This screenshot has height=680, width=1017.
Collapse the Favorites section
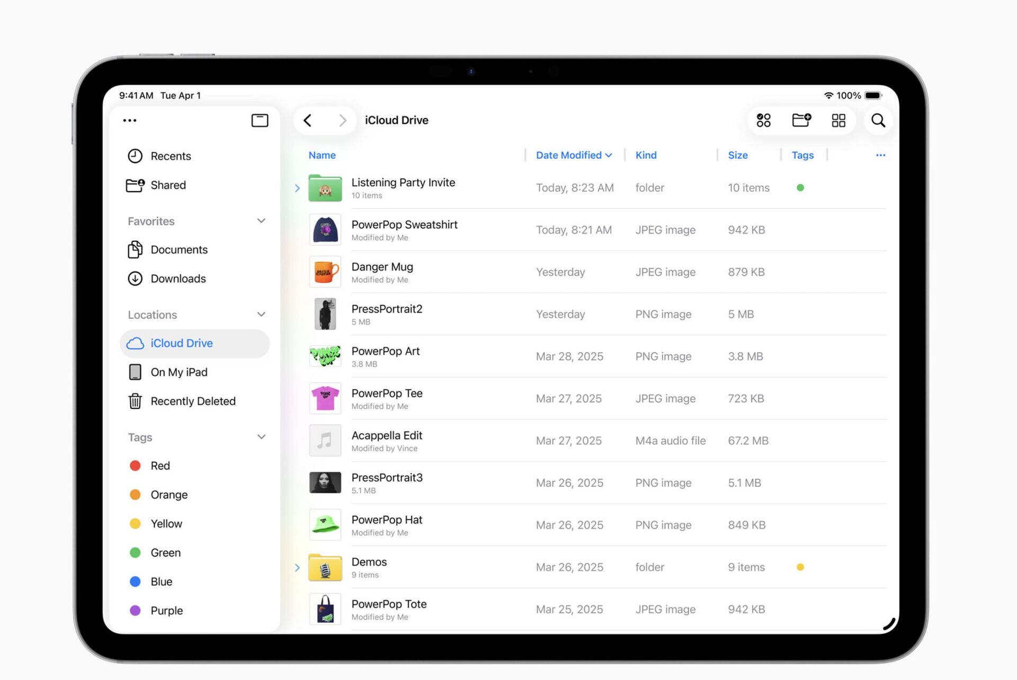pyautogui.click(x=261, y=221)
